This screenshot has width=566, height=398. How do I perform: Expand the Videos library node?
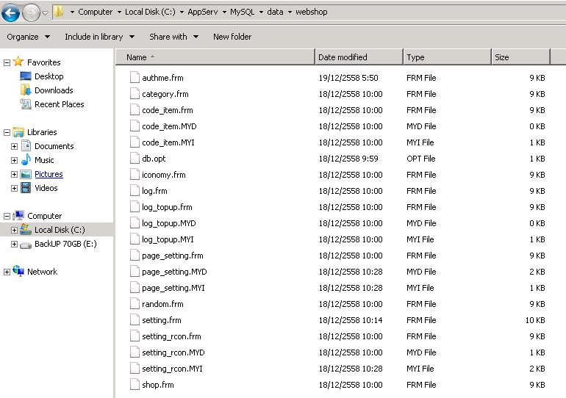(14, 188)
